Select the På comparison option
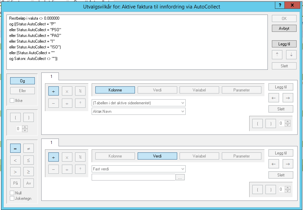Viewport: 303px width, 210px height. 15,183
